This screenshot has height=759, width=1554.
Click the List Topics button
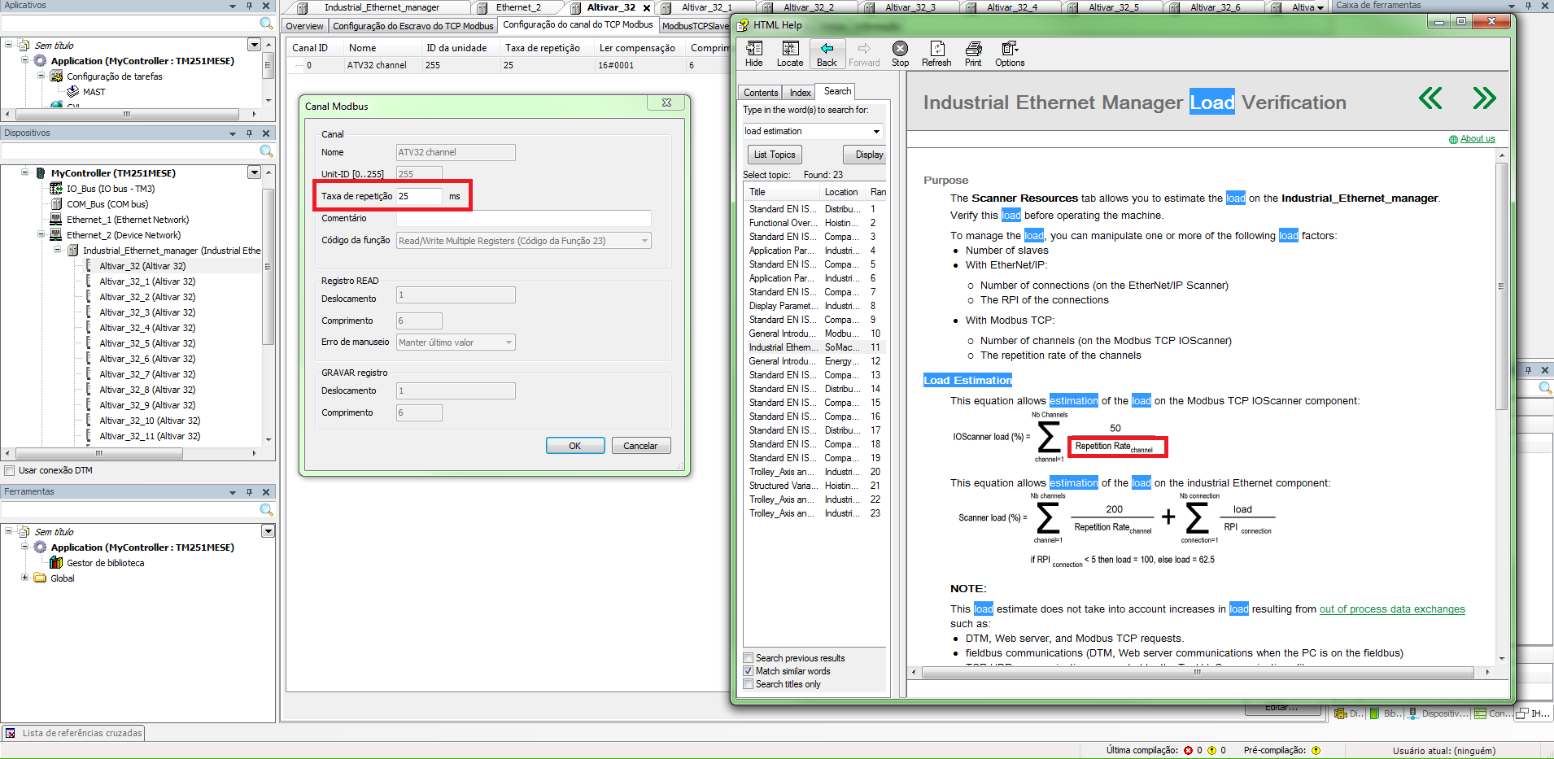(775, 155)
